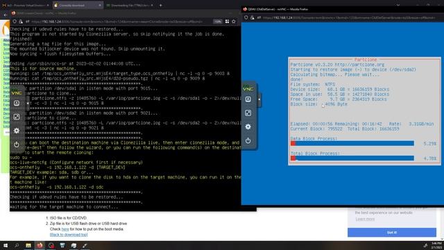Click zoom level badge in left address bar
Image resolution: width=444 pixels, height=250 pixels.
pyautogui.click(x=217, y=22)
